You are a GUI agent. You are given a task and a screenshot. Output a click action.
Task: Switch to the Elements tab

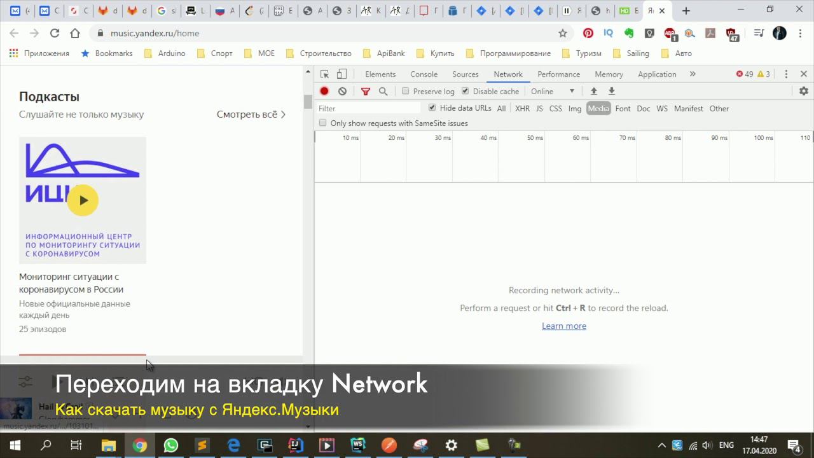click(380, 74)
